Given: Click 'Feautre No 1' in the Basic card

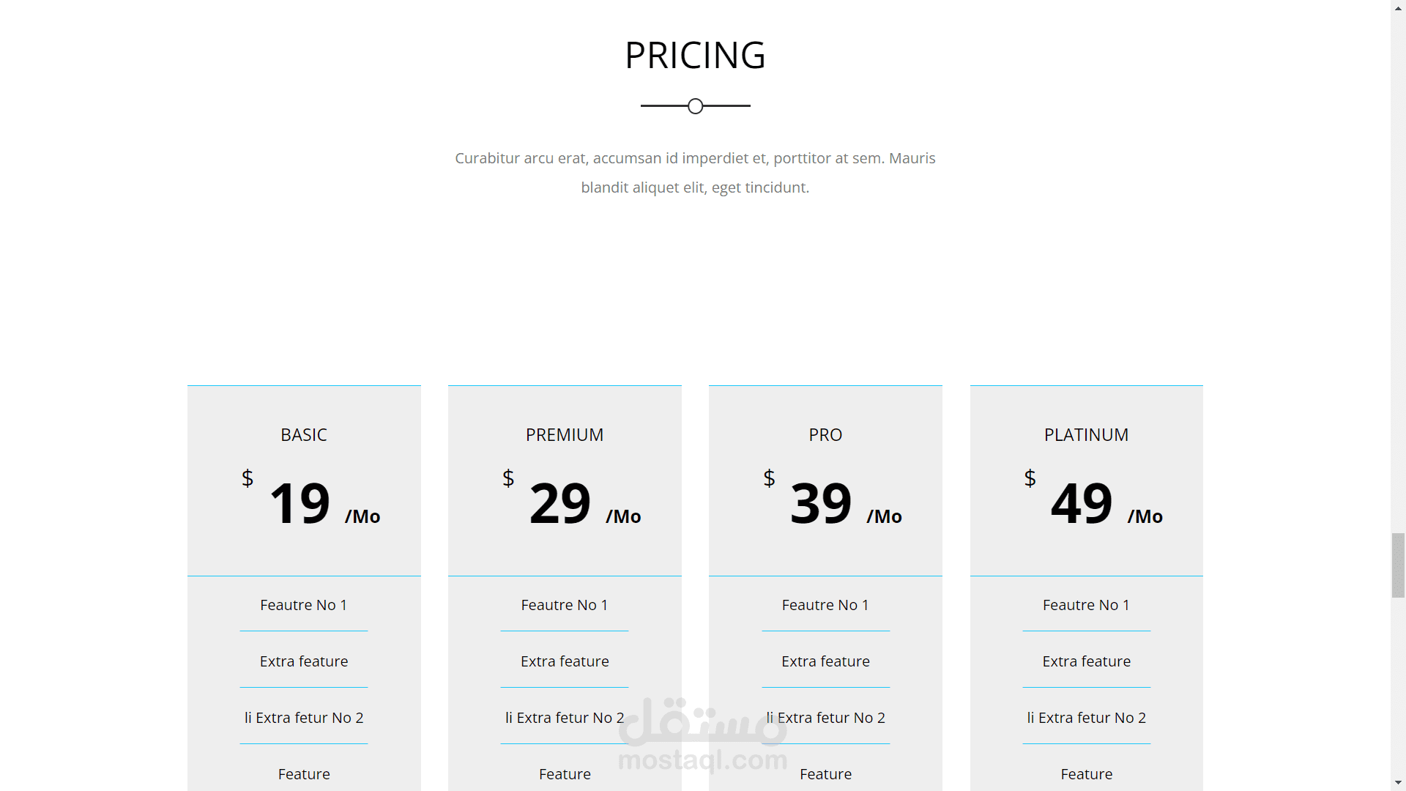Looking at the screenshot, I should pos(304,605).
